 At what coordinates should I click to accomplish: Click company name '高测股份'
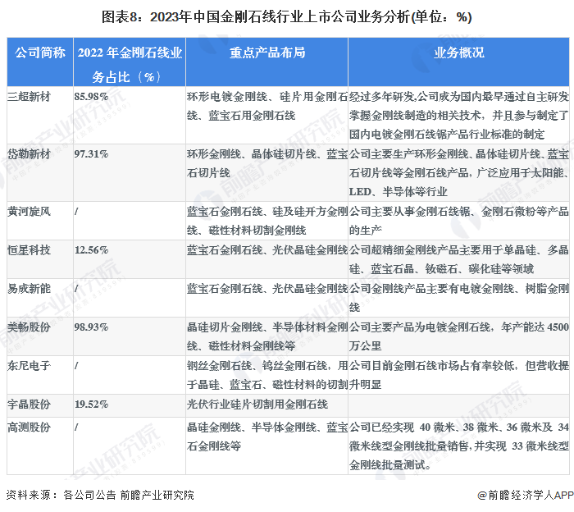coord(29,427)
